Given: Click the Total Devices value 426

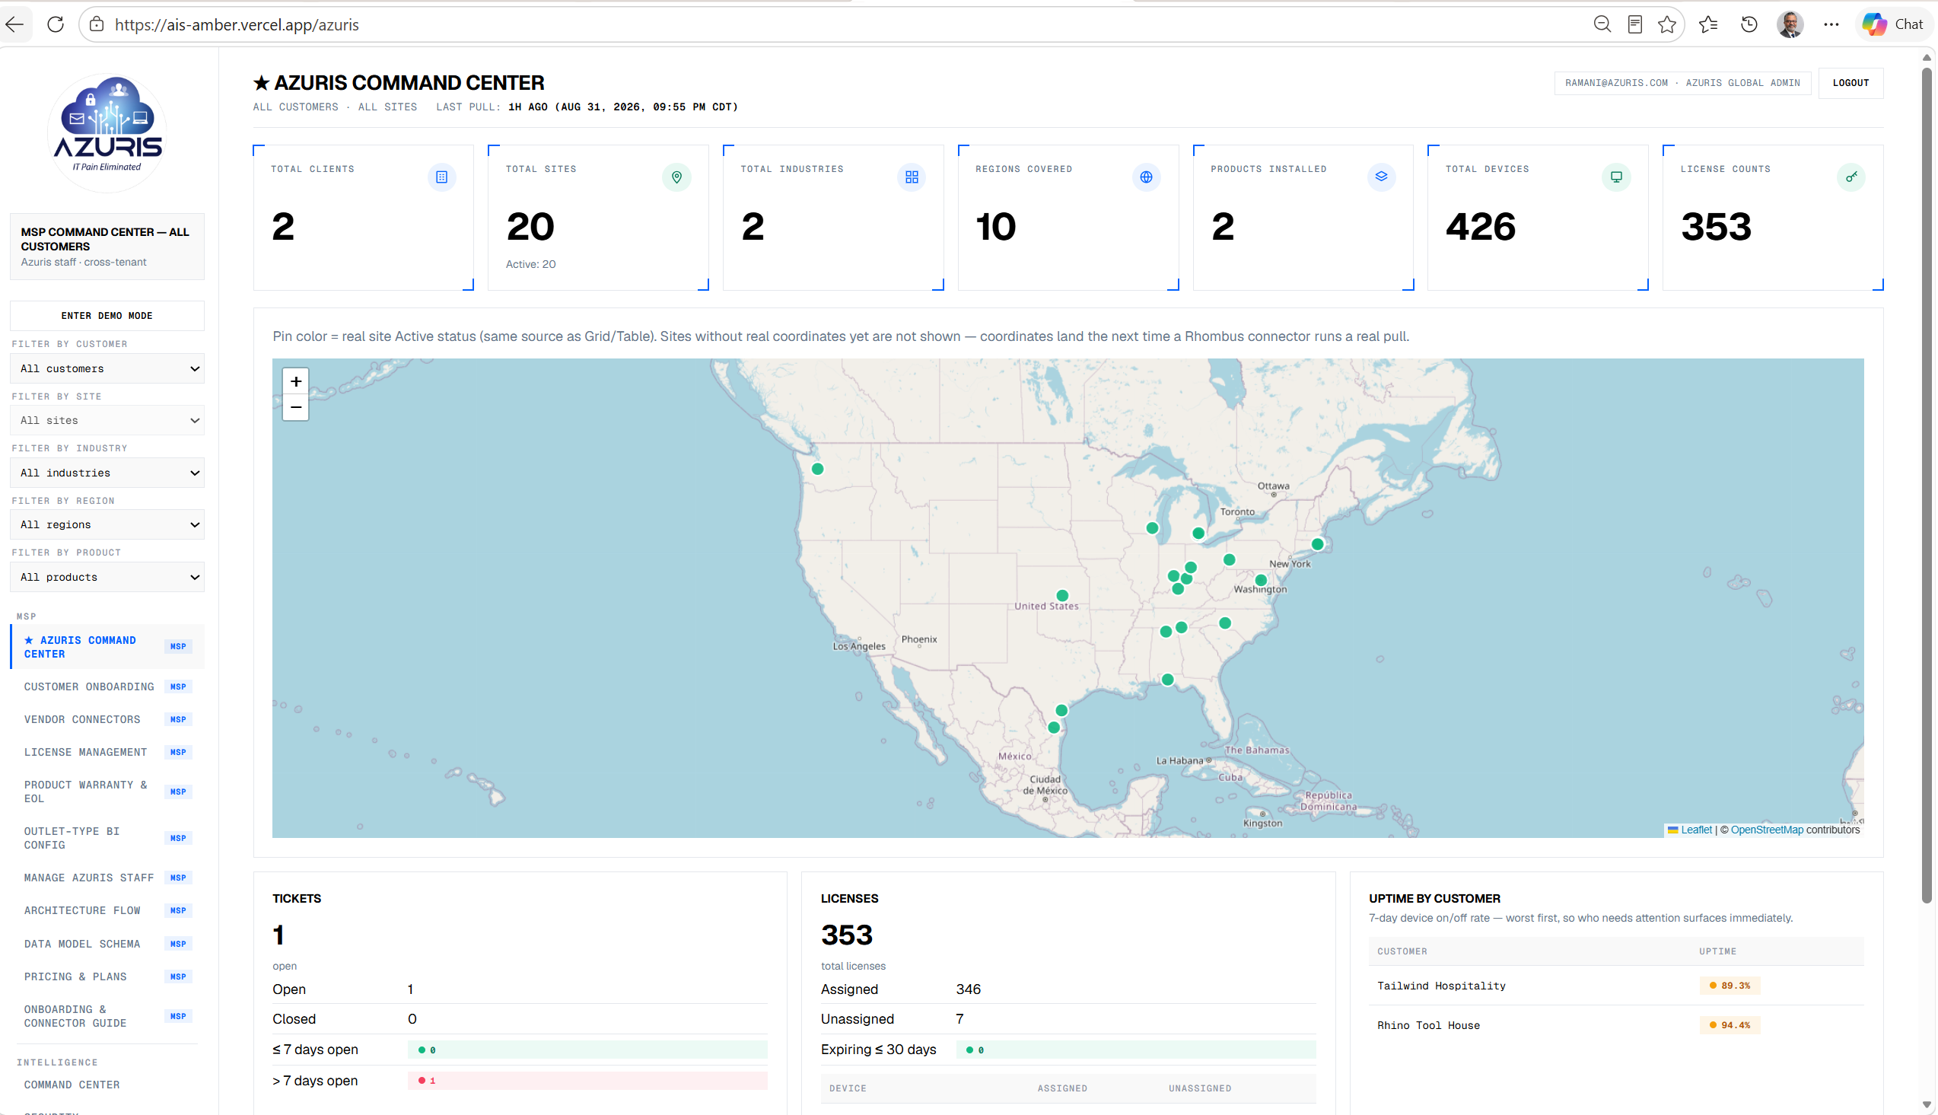Looking at the screenshot, I should coord(1480,227).
